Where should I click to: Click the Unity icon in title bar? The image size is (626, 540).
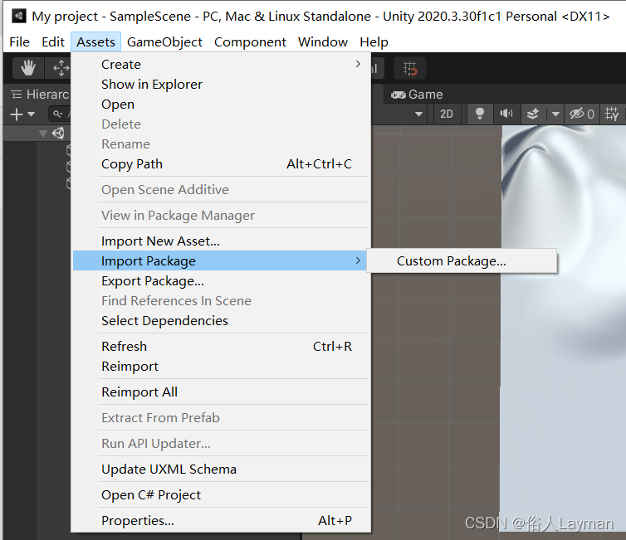[18, 17]
